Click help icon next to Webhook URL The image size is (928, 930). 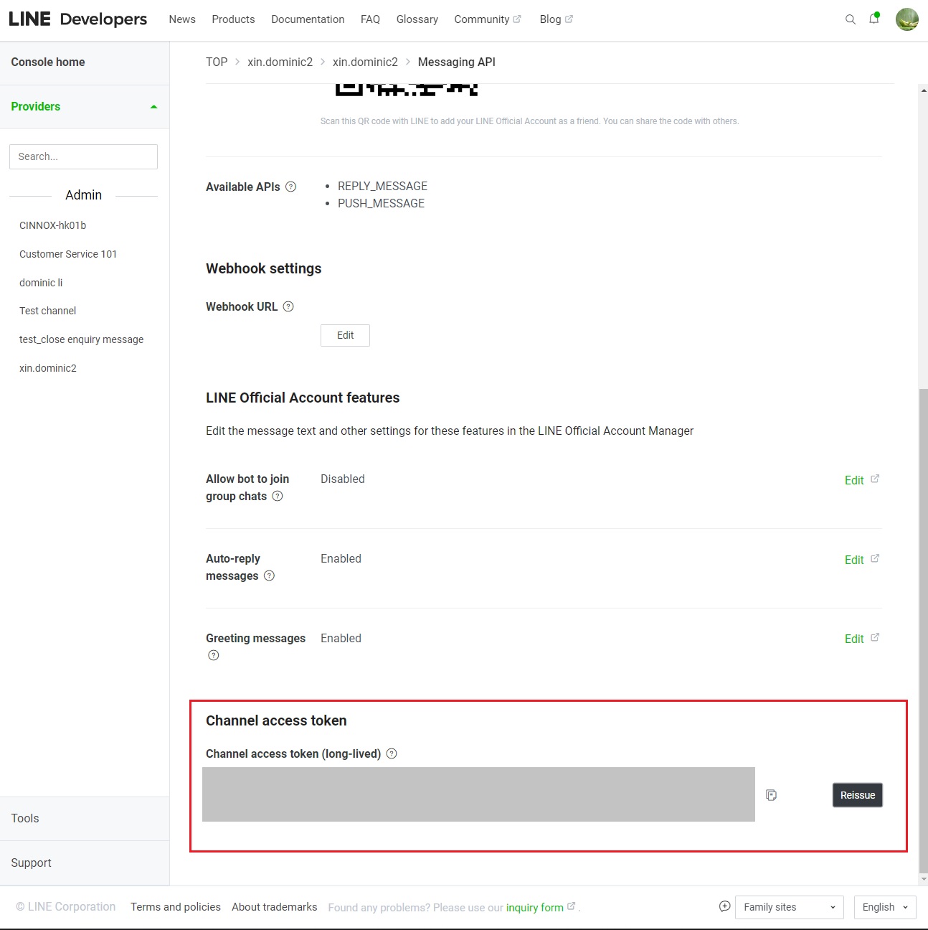coord(288,306)
